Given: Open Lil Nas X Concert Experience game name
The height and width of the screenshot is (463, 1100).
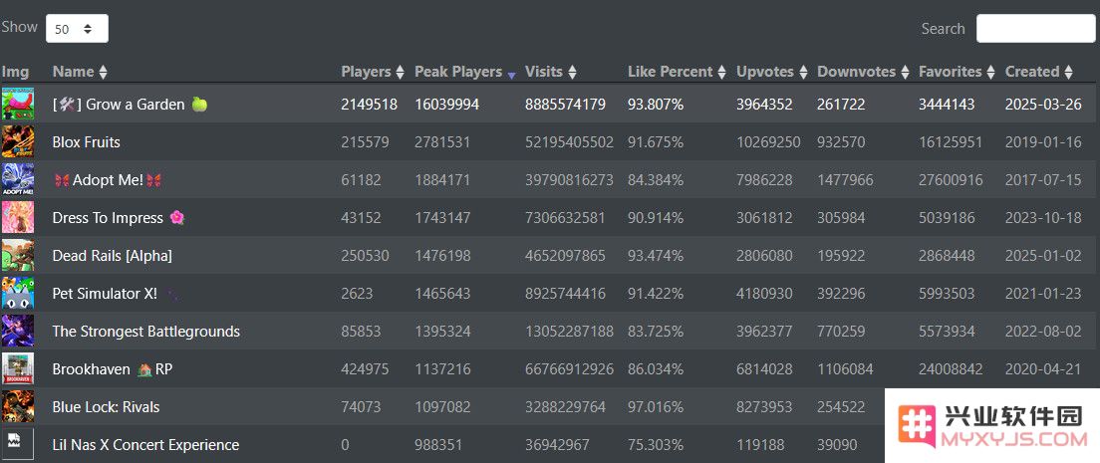Looking at the screenshot, I should pyautogui.click(x=145, y=445).
